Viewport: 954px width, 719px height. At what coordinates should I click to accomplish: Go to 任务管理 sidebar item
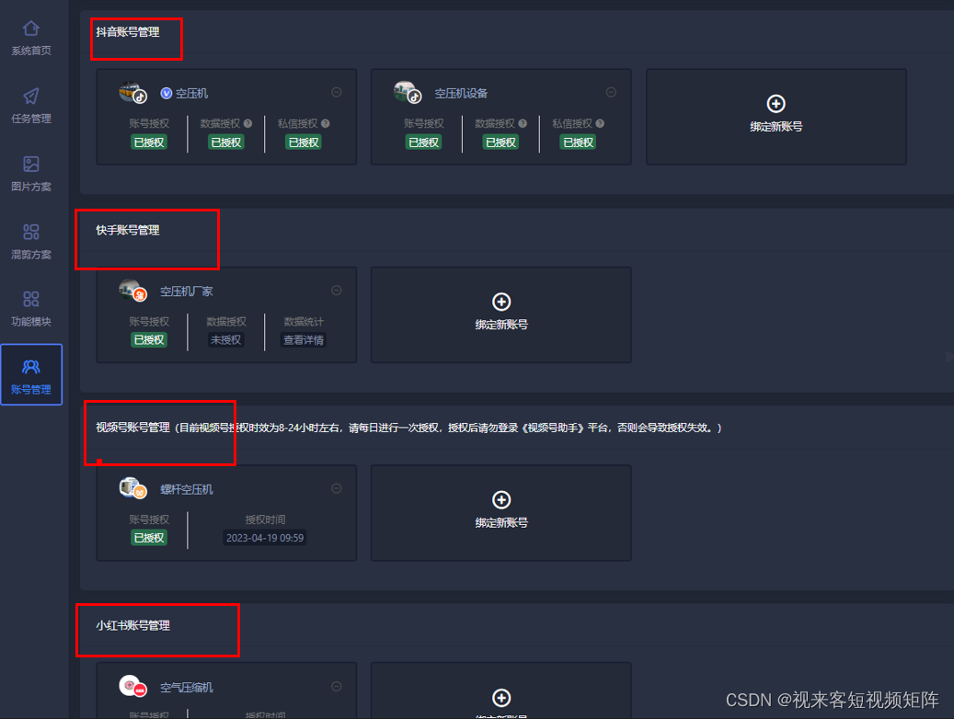click(x=31, y=107)
